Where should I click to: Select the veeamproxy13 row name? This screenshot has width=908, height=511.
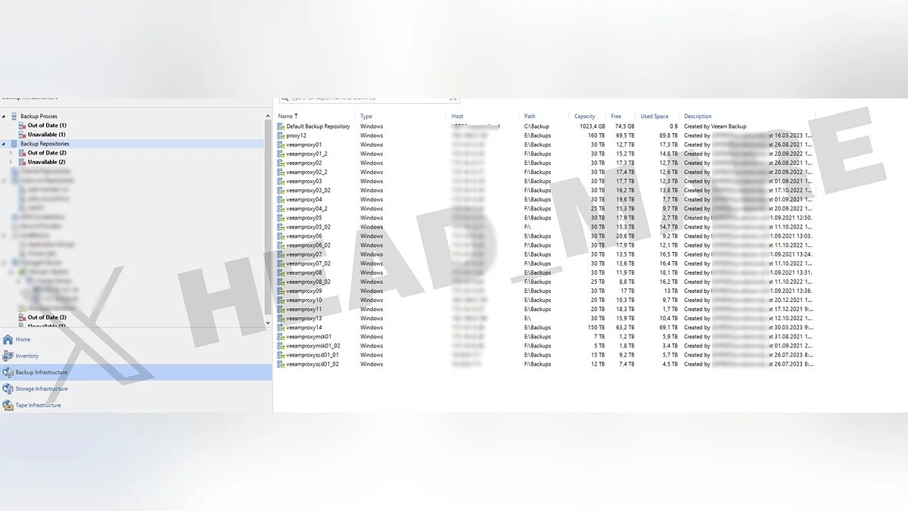coord(304,319)
